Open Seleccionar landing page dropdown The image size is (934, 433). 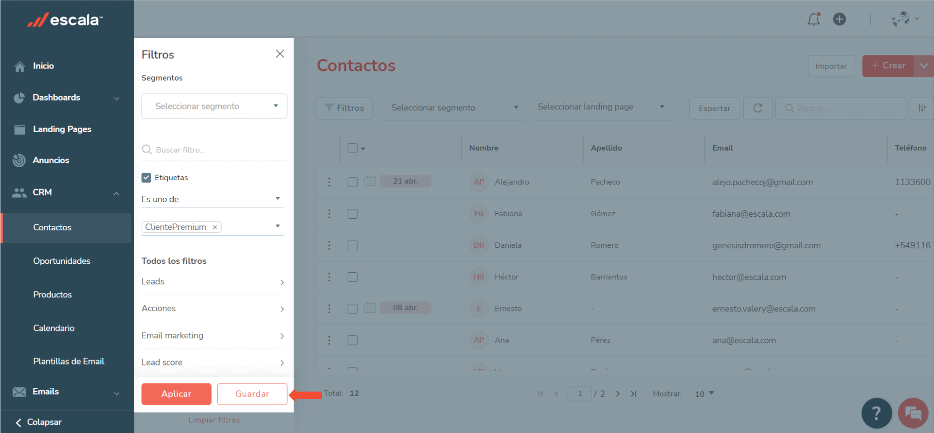tap(602, 107)
